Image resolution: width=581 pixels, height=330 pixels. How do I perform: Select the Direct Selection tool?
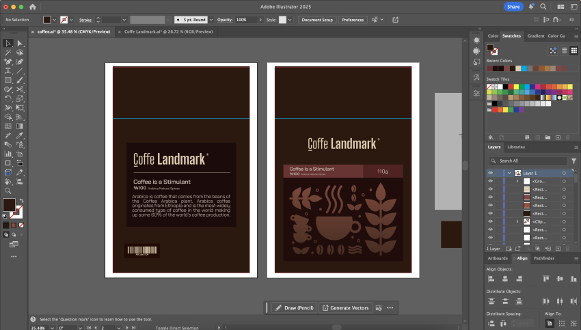[20, 44]
